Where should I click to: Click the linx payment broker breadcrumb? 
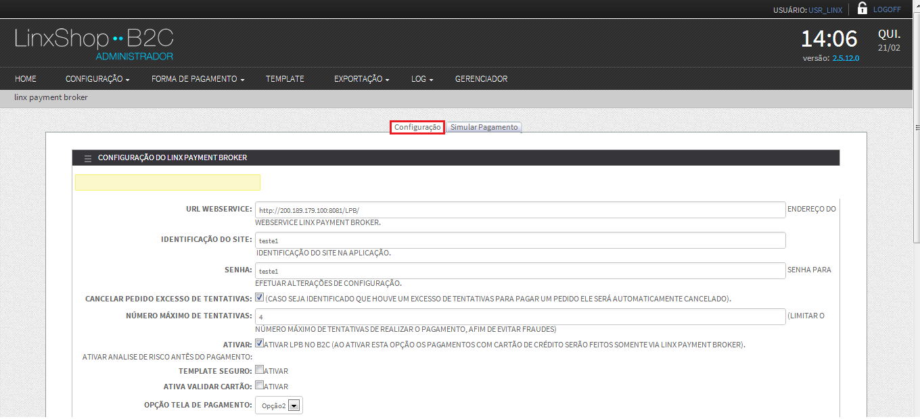51,97
